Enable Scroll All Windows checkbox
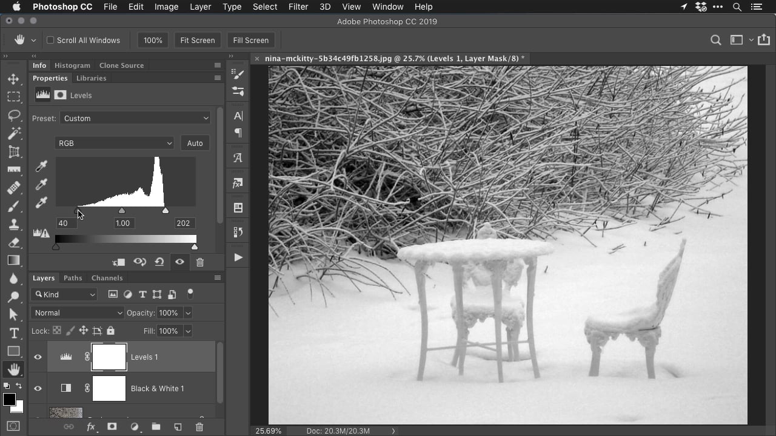The width and height of the screenshot is (776, 436). tap(50, 40)
